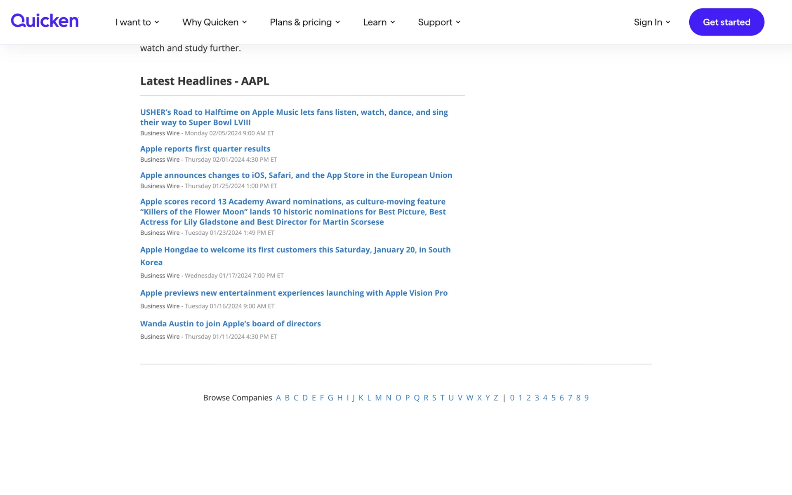The height and width of the screenshot is (495, 792).
Task: Click the Get started button
Action: (x=726, y=22)
